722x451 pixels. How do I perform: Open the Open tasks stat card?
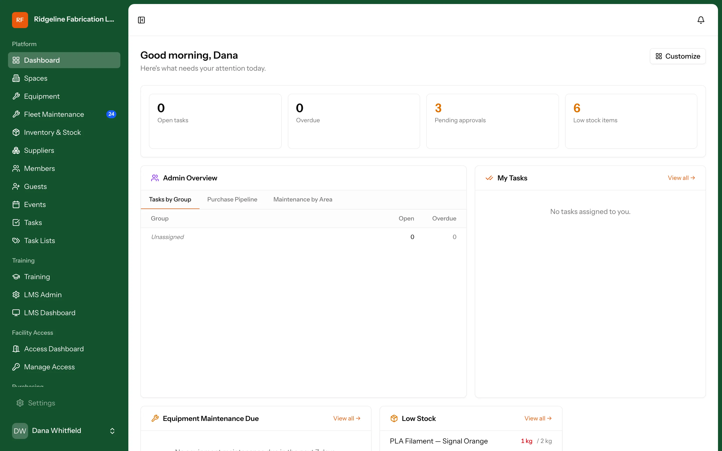215,121
